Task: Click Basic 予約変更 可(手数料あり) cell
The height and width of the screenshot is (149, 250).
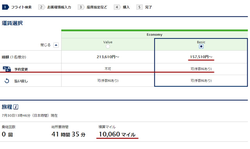Action: click(x=201, y=69)
